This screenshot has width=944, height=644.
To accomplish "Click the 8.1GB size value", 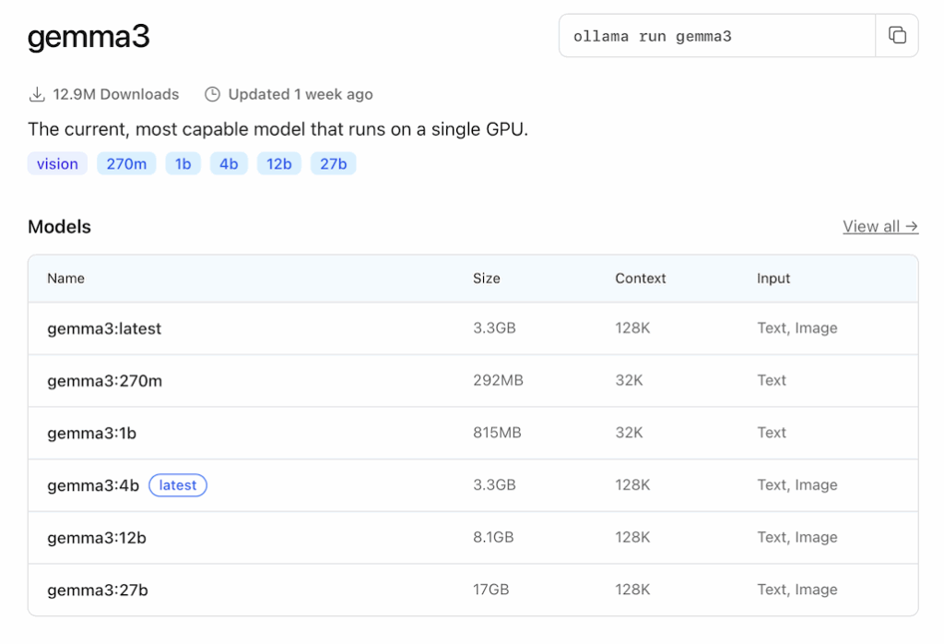I will click(494, 537).
